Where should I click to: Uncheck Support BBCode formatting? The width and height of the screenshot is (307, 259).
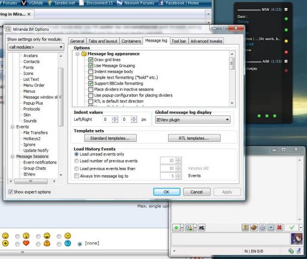pyautogui.click(x=90, y=84)
